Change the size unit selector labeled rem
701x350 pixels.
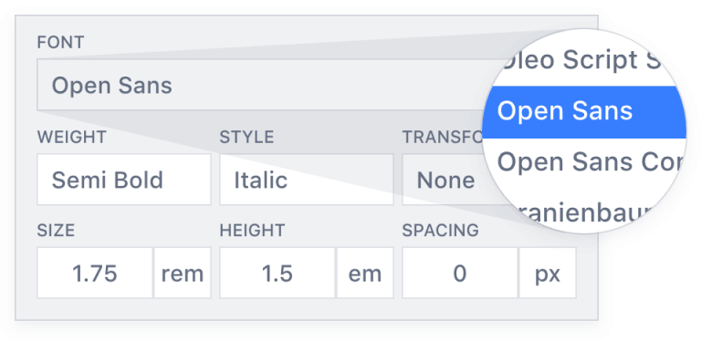[x=183, y=273]
